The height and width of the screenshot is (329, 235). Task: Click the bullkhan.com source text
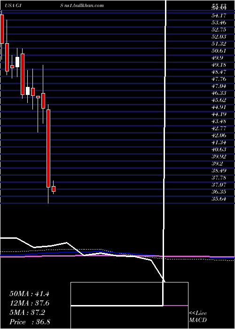coord(82,6)
